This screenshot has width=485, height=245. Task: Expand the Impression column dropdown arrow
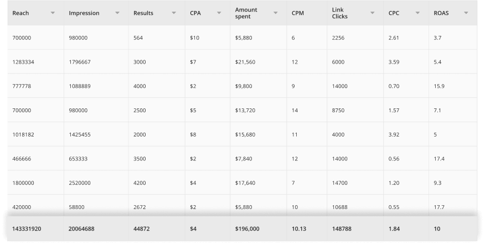pyautogui.click(x=117, y=13)
